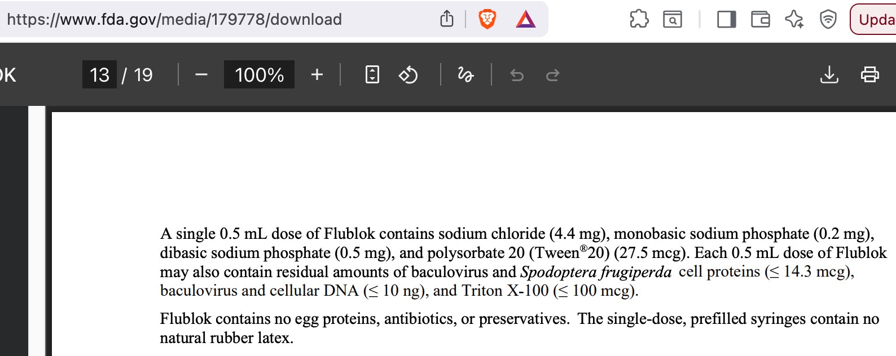Toggle the browser sidebar panel icon
Viewport: 896px width, 356px height.
(x=726, y=20)
